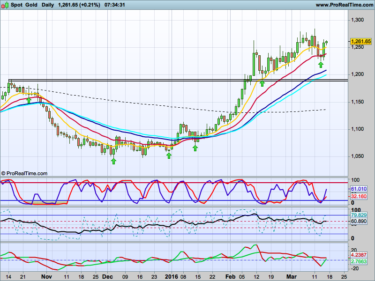
Task: Click the Feb label on the date axis
Action: [x=230, y=277]
